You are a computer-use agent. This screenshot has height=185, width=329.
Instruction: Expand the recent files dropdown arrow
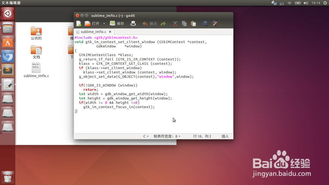tap(104, 23)
